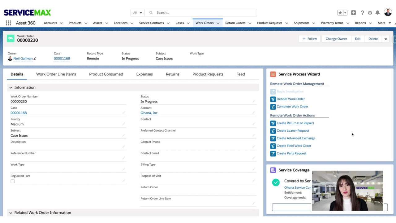Open the Products tab dropdown chevron
Image resolution: width=396 pixels, height=223 pixels.
(86, 23)
